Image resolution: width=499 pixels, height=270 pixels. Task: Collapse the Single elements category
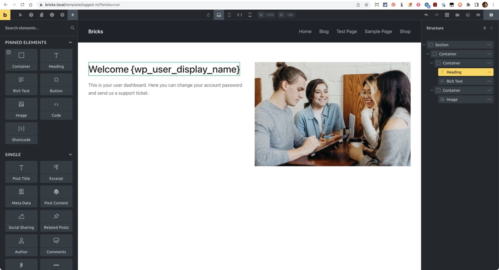coord(70,155)
